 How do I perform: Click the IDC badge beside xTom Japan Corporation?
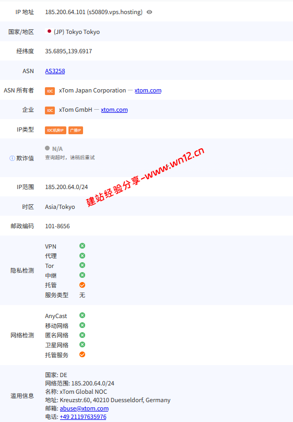coord(50,91)
